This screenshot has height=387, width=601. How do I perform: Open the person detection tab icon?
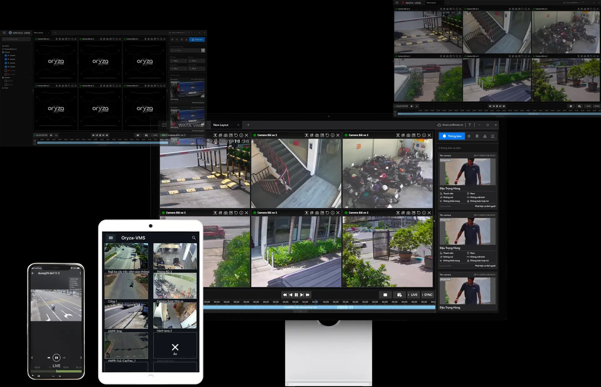click(469, 136)
